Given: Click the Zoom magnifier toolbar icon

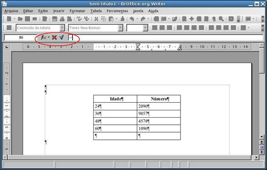Looking at the screenshot, I should tap(221, 19).
